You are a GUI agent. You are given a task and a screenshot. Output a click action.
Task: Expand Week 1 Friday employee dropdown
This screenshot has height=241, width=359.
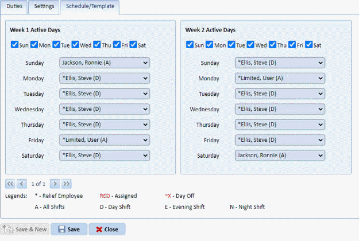105,139
